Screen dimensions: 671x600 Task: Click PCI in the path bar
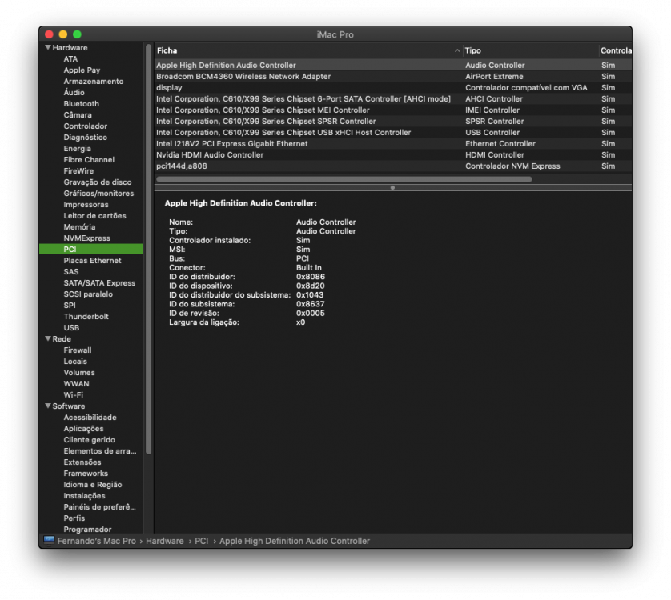[x=202, y=541]
